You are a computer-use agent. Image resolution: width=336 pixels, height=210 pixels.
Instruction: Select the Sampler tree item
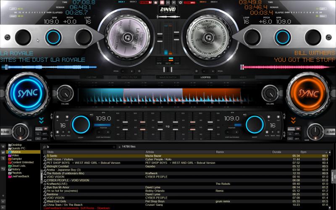[16, 159]
